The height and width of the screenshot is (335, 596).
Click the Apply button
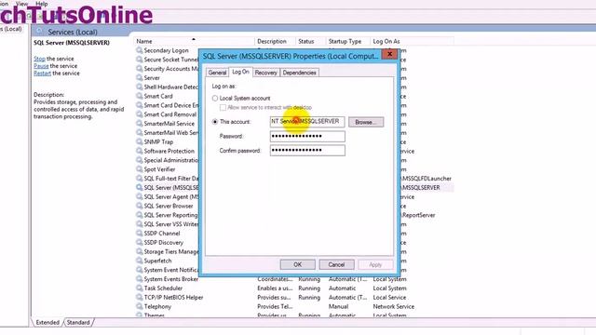(375, 264)
